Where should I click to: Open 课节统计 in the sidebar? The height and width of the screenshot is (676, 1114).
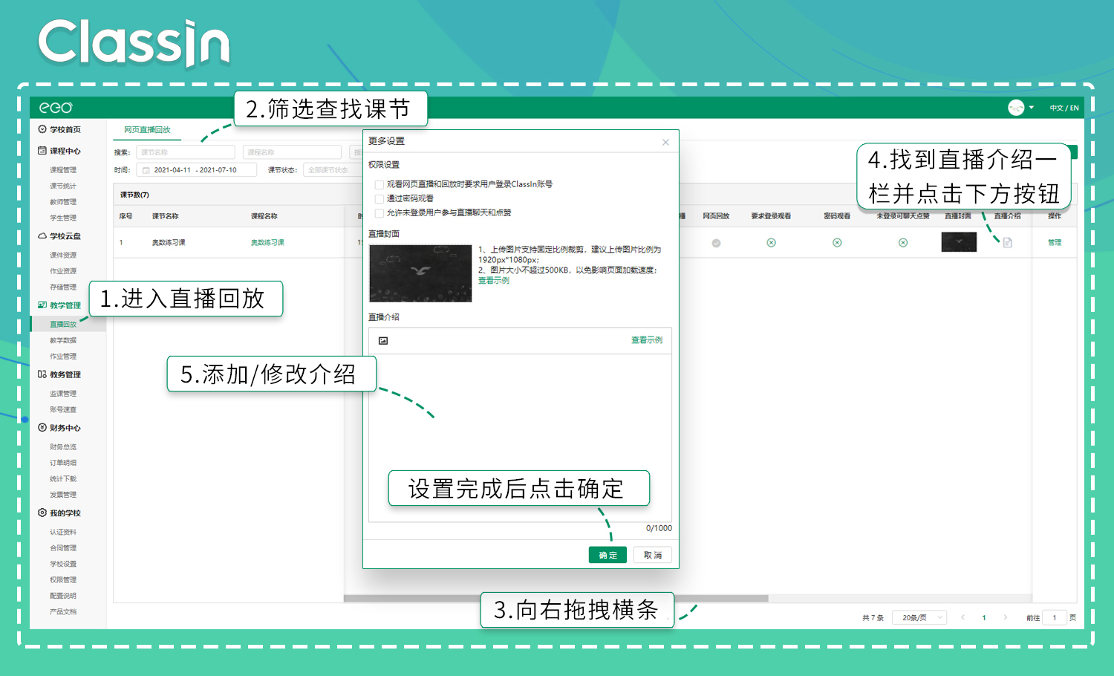63,186
